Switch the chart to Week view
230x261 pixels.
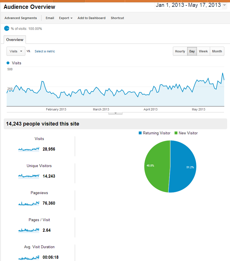203,51
